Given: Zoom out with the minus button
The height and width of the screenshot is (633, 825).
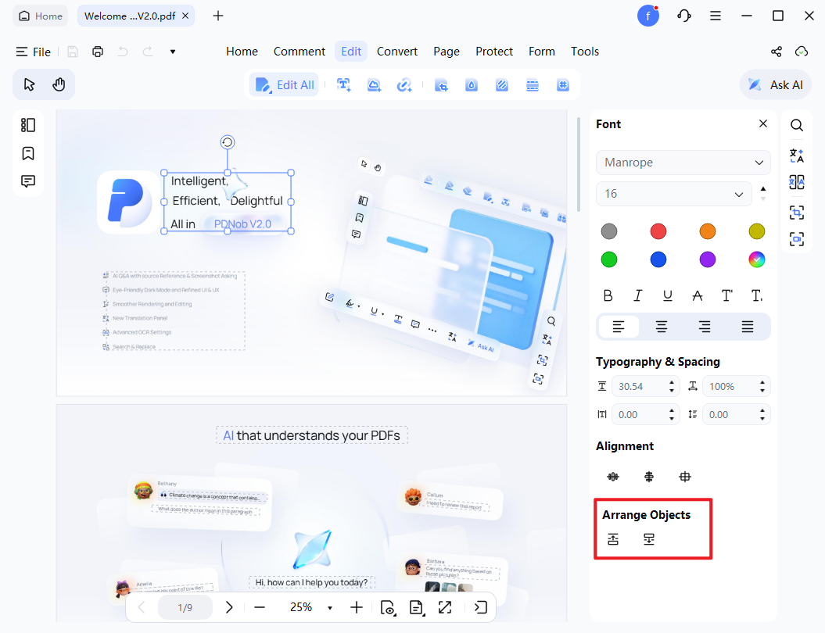Looking at the screenshot, I should pos(260,608).
